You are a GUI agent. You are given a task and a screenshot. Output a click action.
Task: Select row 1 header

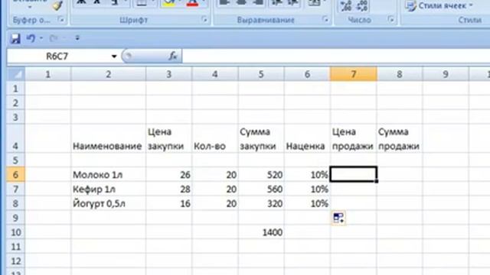[15, 89]
